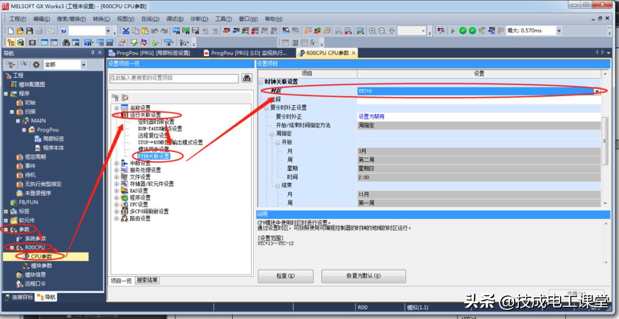Viewport: 619px width, 319px height.
Task: Select 时钟关联设置 in settings tree
Action: pyautogui.click(x=154, y=156)
